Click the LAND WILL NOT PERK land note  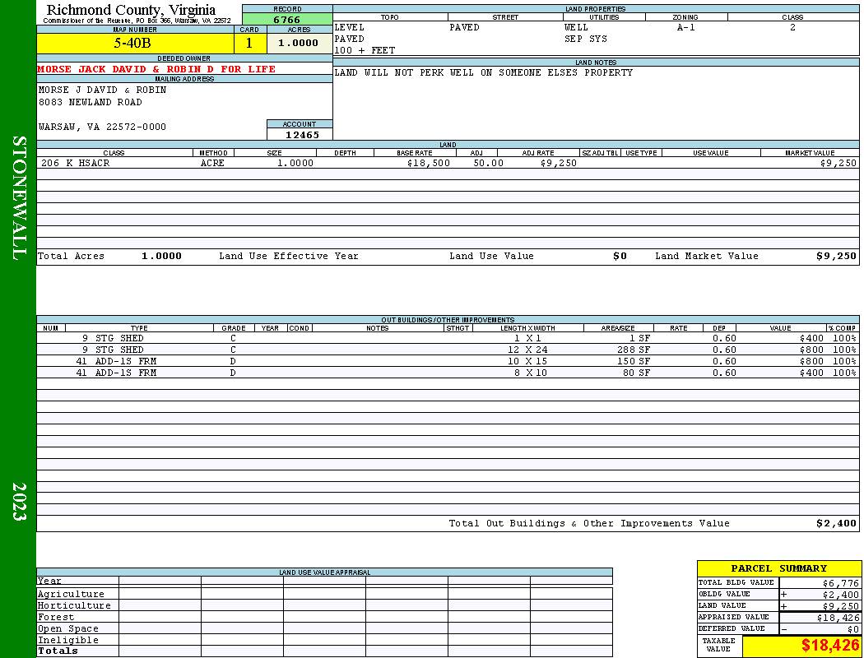coord(483,72)
